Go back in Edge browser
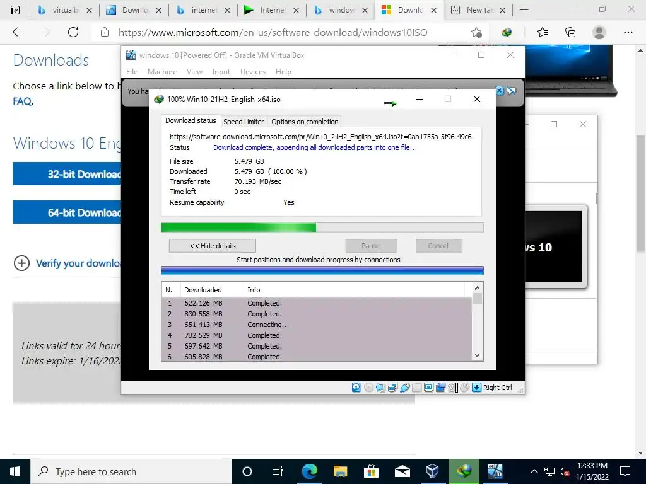This screenshot has height=484, width=646. point(17,32)
